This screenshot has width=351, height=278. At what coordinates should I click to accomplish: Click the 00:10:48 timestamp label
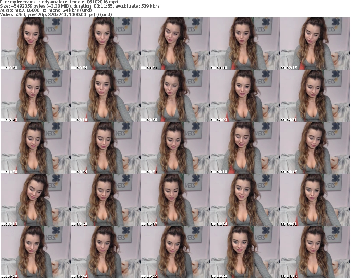pos(220,276)
